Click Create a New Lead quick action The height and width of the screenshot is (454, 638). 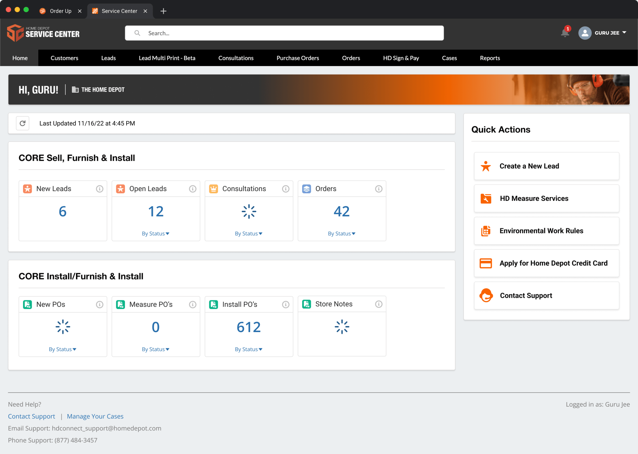[546, 166]
